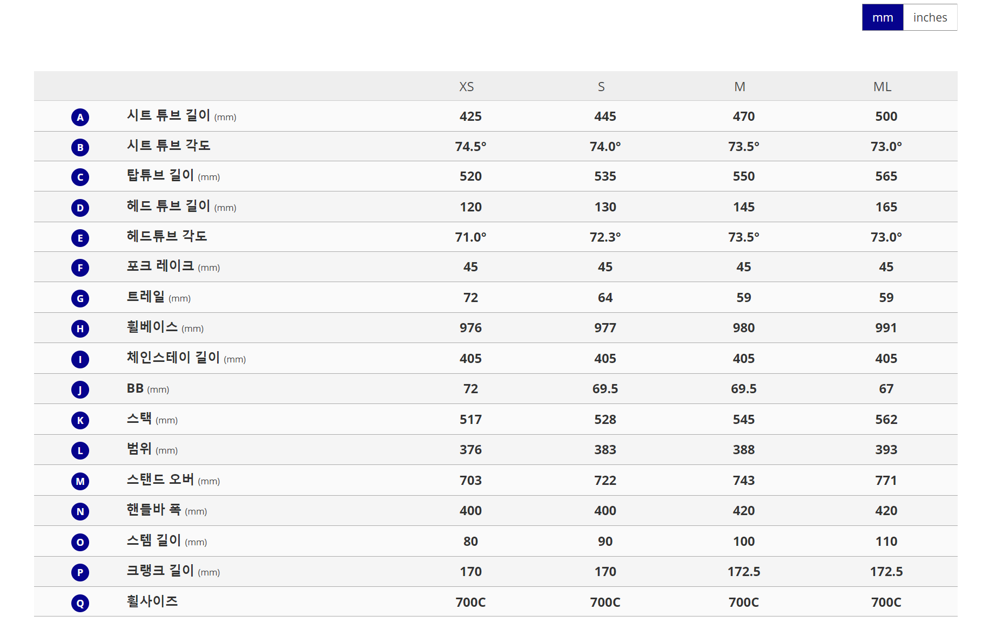Switch units to inches

930,17
